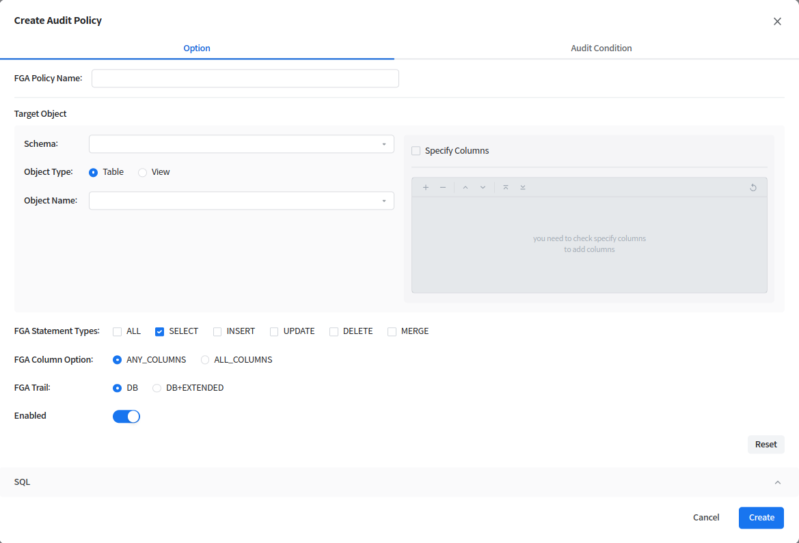This screenshot has height=543, width=799.
Task: Expand the SQL section
Action: pos(777,482)
